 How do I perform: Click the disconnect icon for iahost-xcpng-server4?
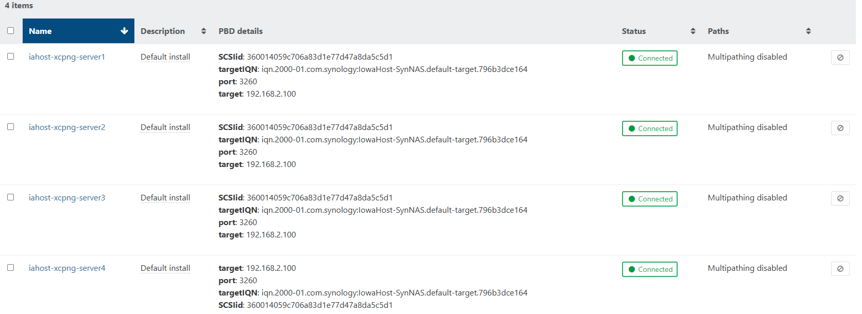tap(840, 269)
